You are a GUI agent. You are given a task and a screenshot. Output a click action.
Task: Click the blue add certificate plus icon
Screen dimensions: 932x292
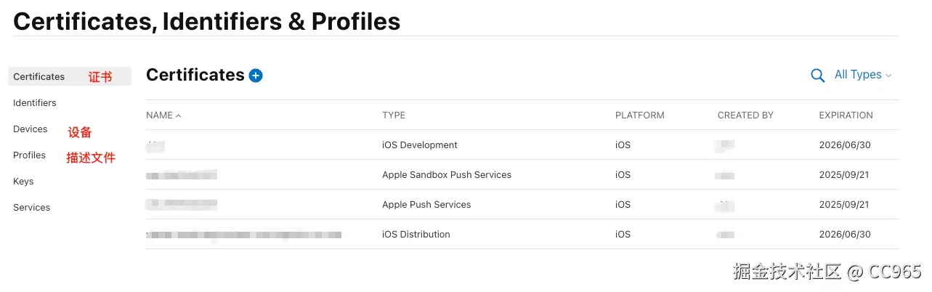256,76
